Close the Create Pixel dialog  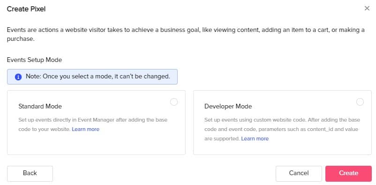pos(367,8)
